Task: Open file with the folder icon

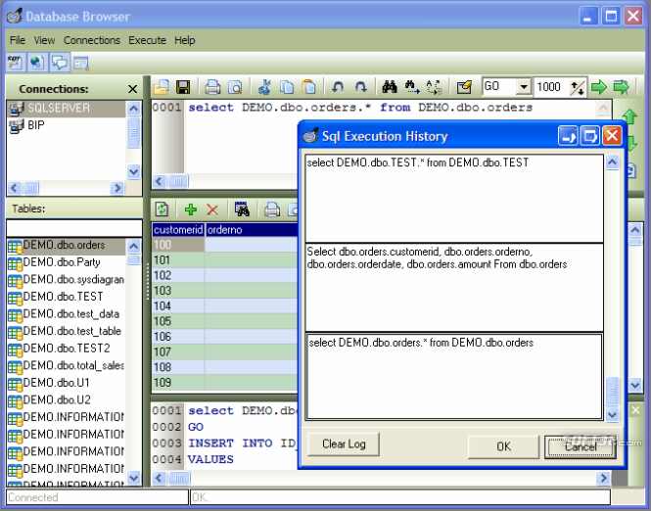Action: pos(162,87)
